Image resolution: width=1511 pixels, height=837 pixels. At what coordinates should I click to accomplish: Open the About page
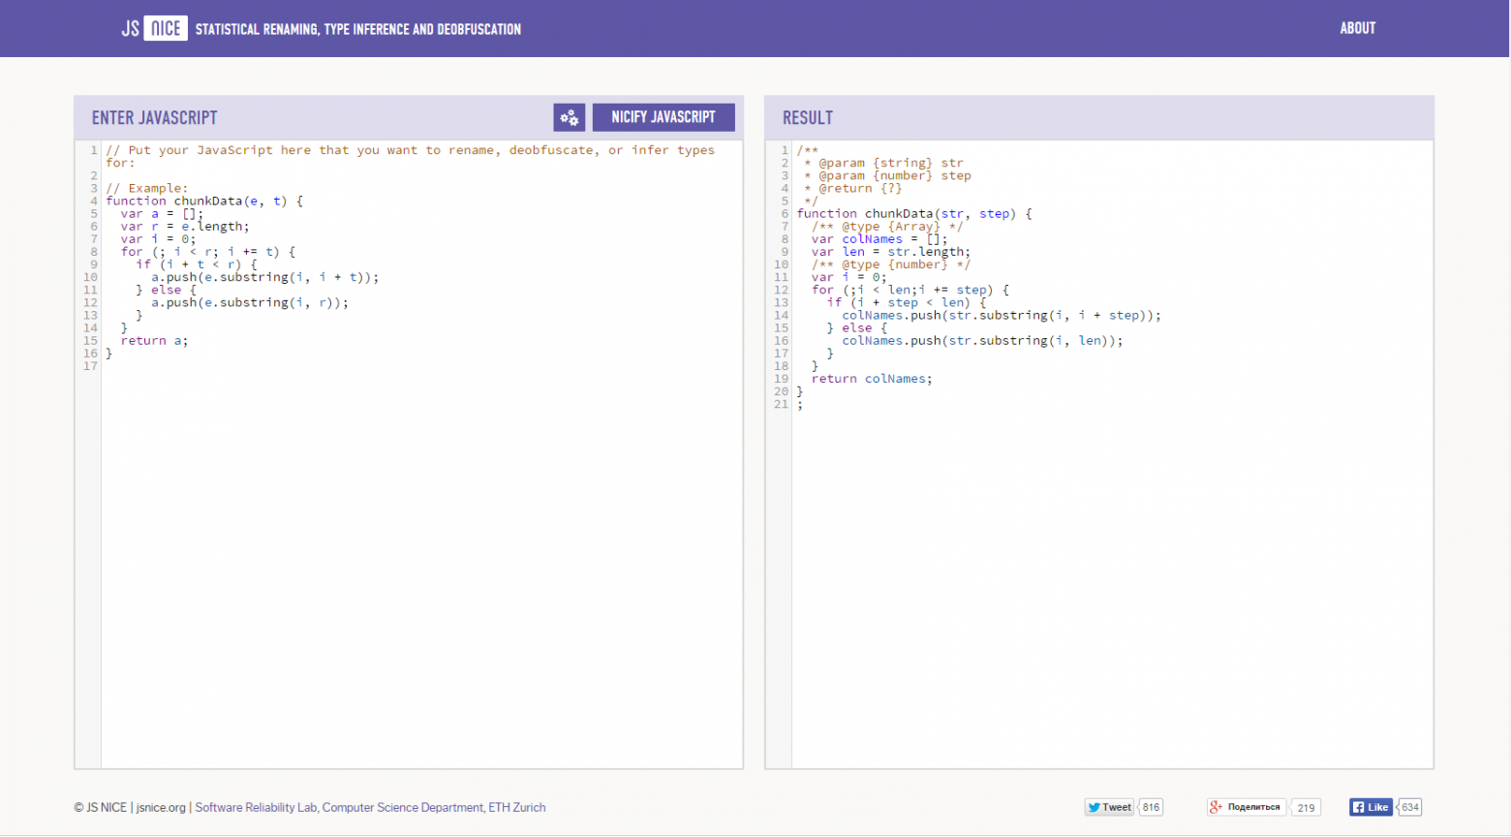tap(1358, 28)
